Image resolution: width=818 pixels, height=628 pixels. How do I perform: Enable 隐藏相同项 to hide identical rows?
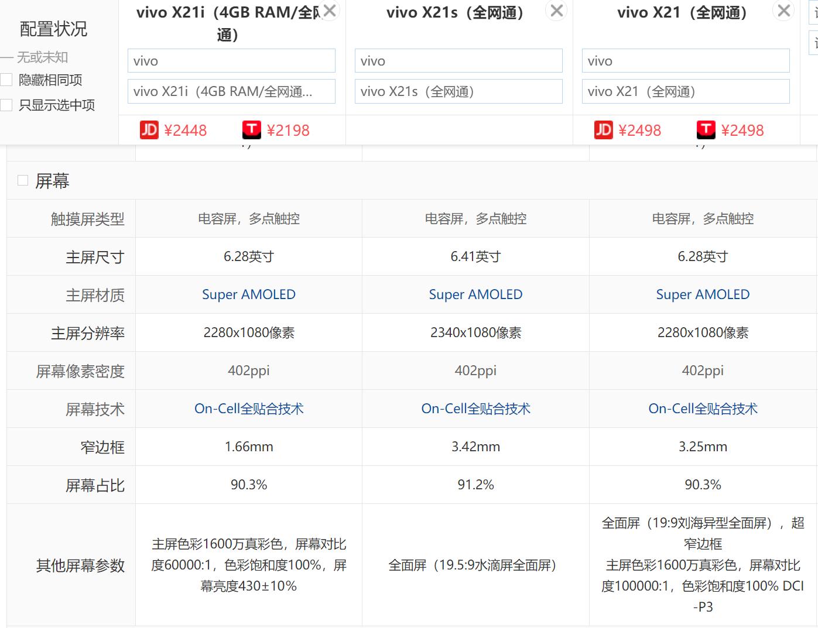point(6,79)
